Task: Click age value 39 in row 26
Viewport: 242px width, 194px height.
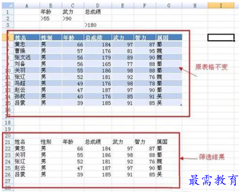Action: (x=73, y=175)
